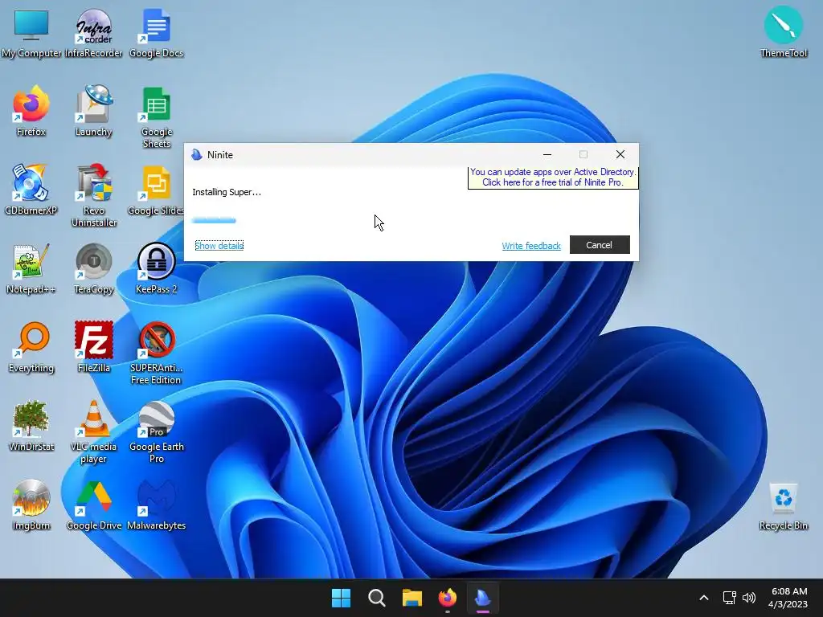
Task: Click the Ninite installation progress bar
Action: (214, 220)
